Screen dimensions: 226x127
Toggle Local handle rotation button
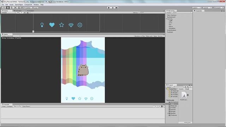[x=35, y=8]
